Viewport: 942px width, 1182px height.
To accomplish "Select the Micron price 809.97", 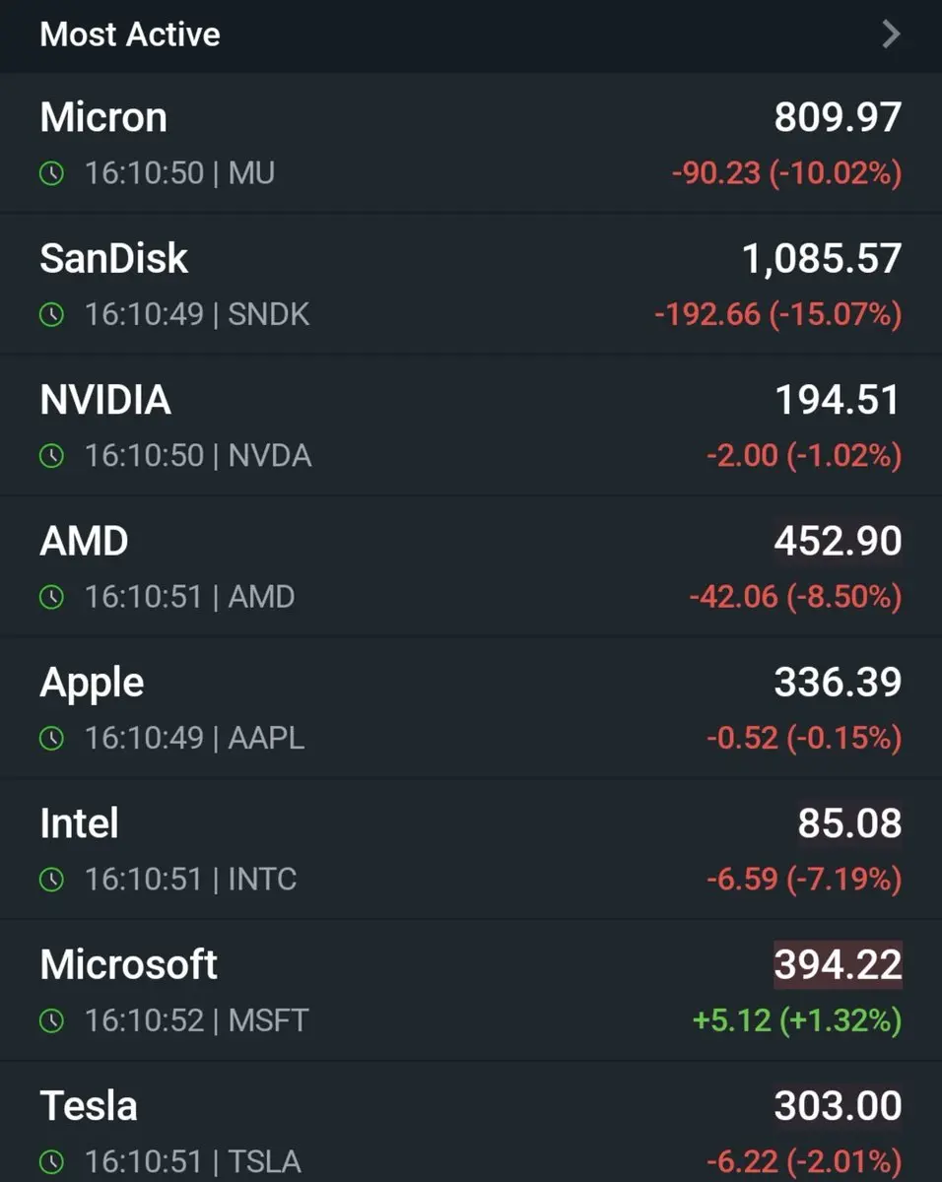I will tap(838, 118).
